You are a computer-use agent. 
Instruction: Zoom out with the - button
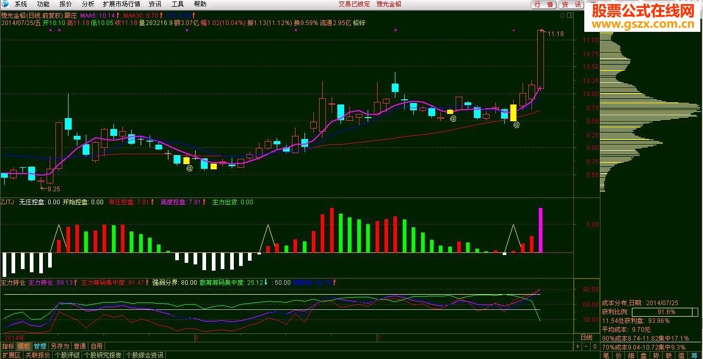pyautogui.click(x=586, y=346)
